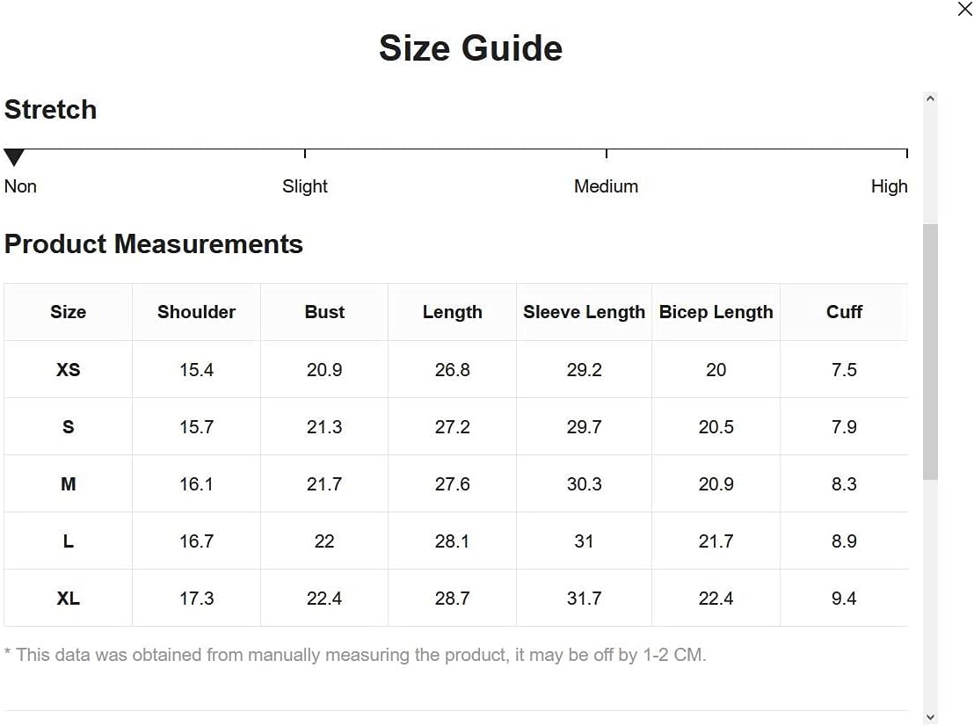Click the scrollbar up arrow
Viewport: 974px width, 726px height.
point(930,98)
